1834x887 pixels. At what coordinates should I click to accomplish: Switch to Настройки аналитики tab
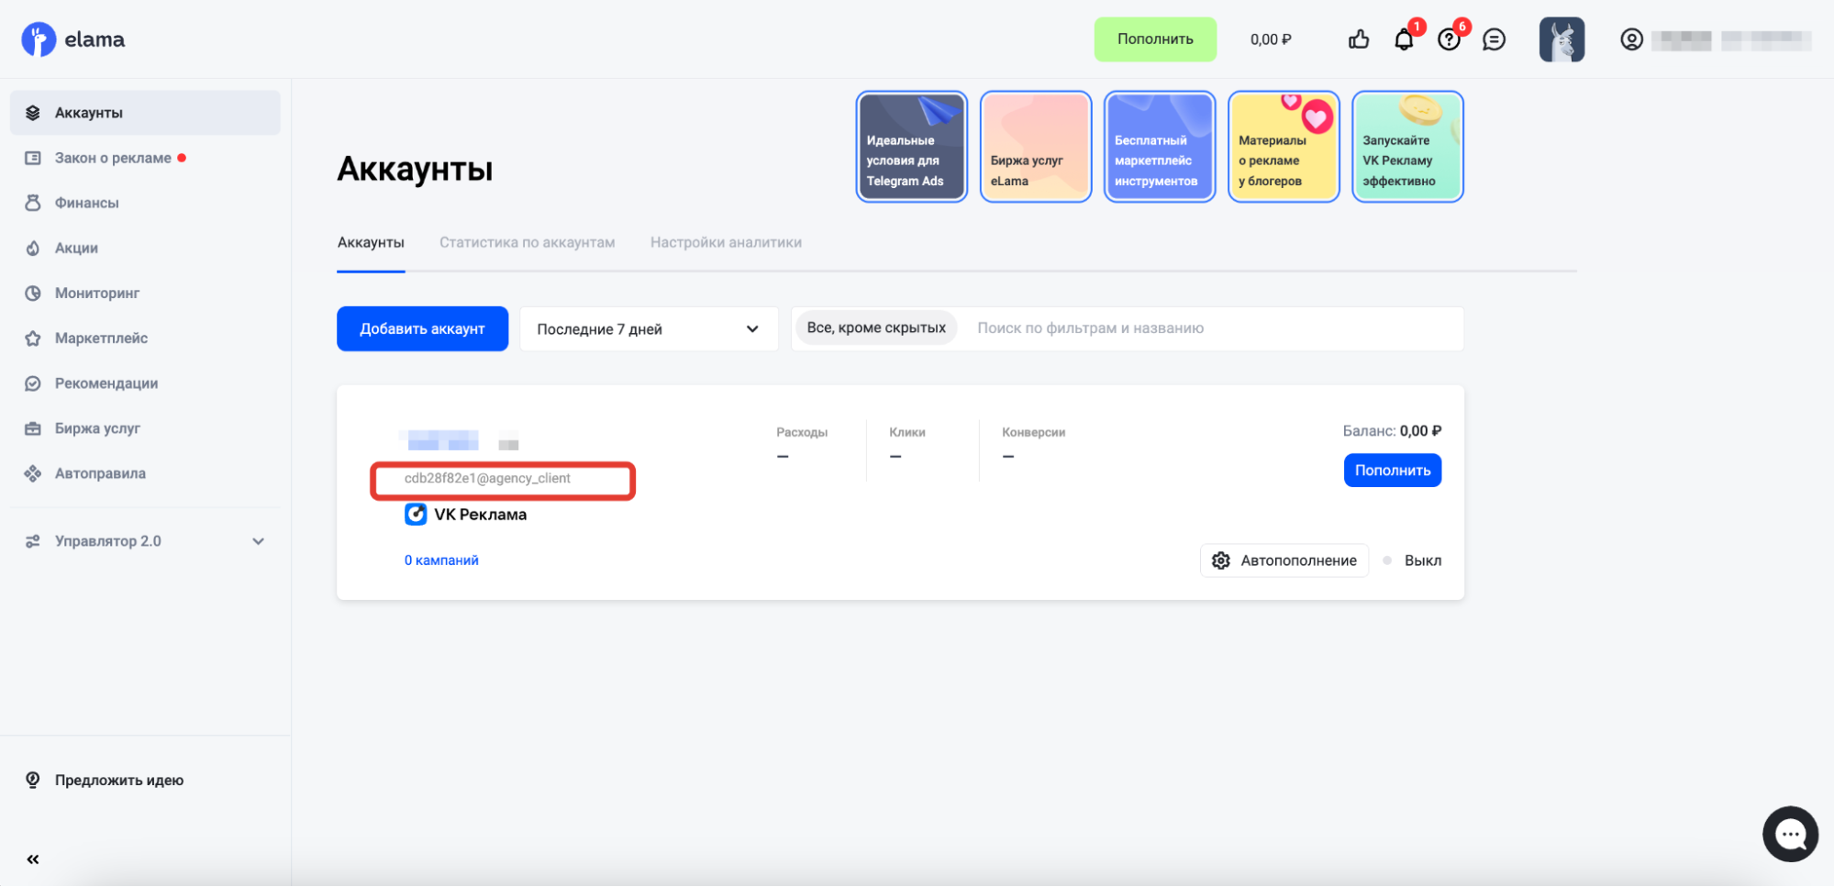pyautogui.click(x=726, y=242)
